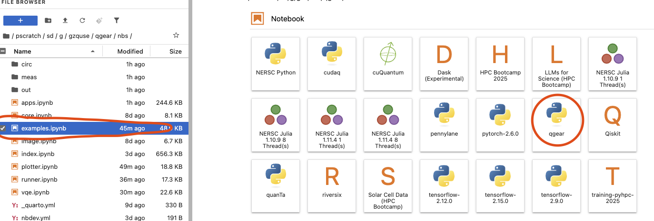Click the pscratch breadcrumb link
Image resolution: width=654 pixels, height=221 pixels.
[28, 36]
